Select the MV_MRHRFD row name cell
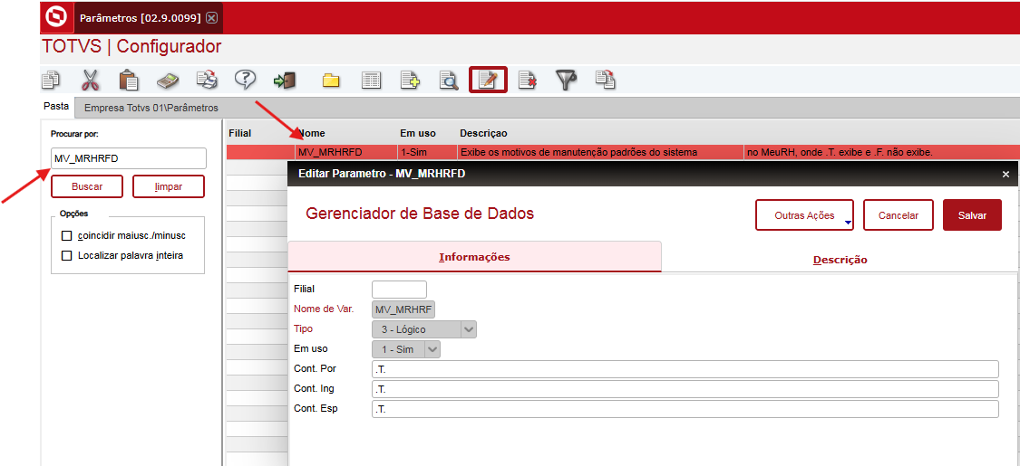 [x=345, y=153]
